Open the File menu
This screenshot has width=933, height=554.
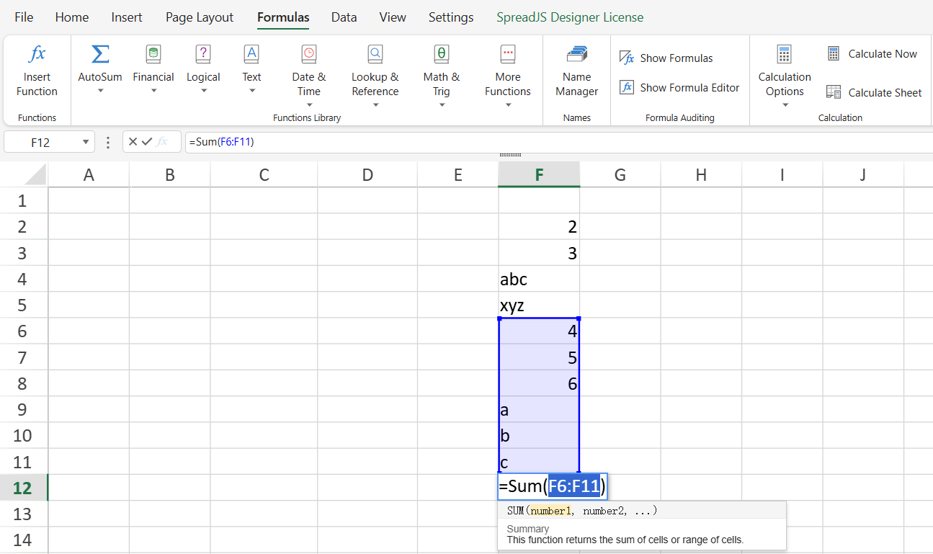point(24,17)
